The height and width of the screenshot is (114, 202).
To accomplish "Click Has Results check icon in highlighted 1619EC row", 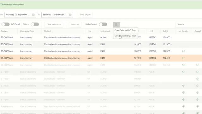I will tap(183, 58).
